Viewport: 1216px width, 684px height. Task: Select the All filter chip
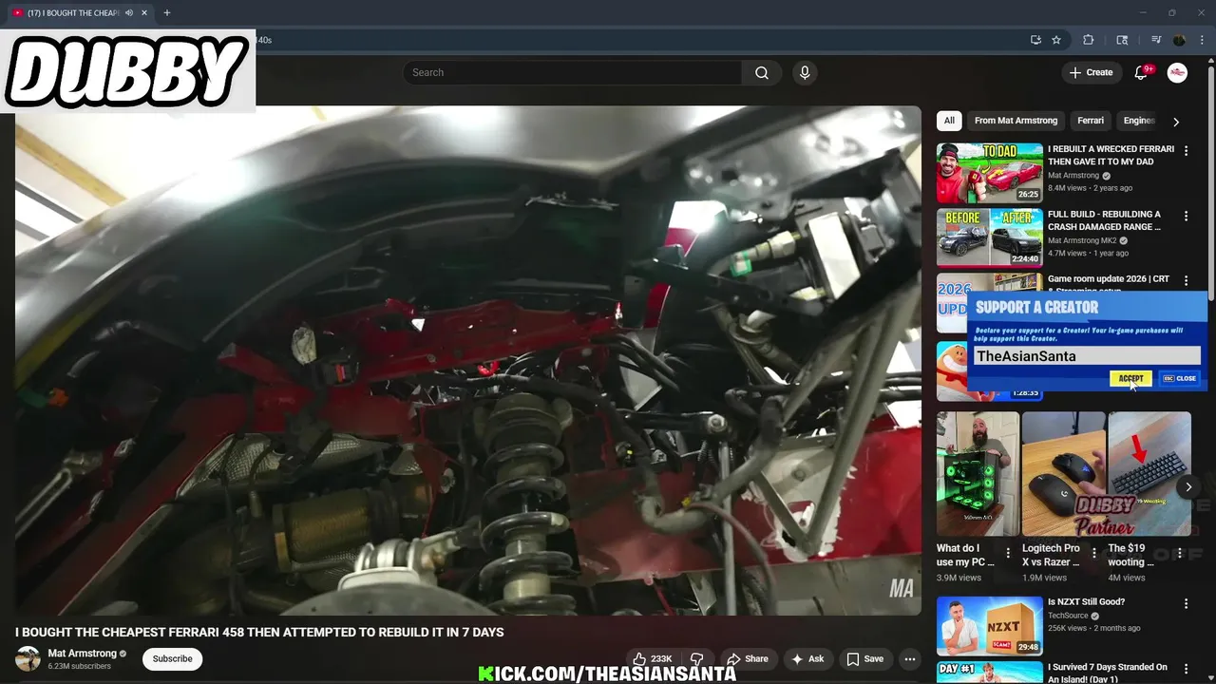(949, 121)
